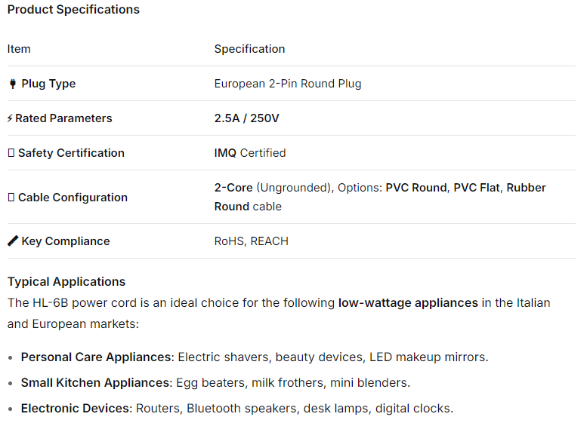The height and width of the screenshot is (426, 587).
Task: Select the Item column header
Action: [x=19, y=49]
